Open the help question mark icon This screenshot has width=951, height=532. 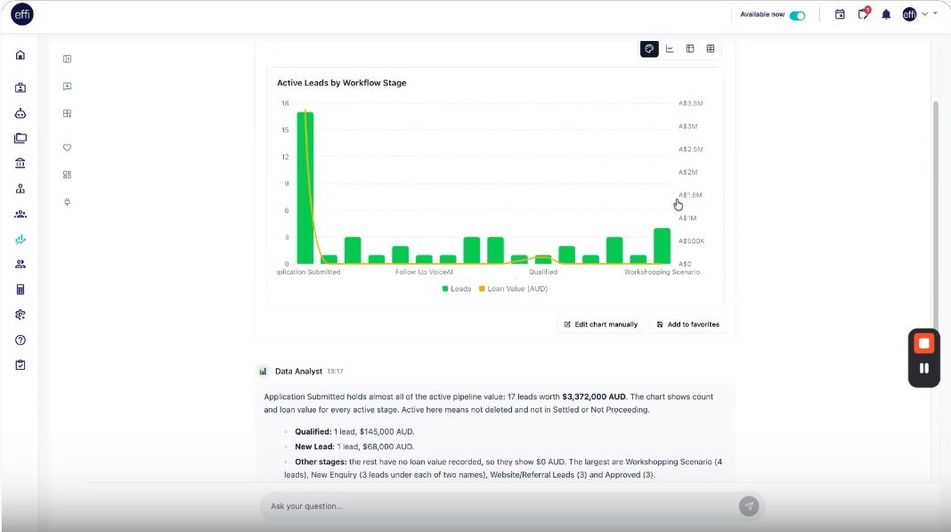20,340
